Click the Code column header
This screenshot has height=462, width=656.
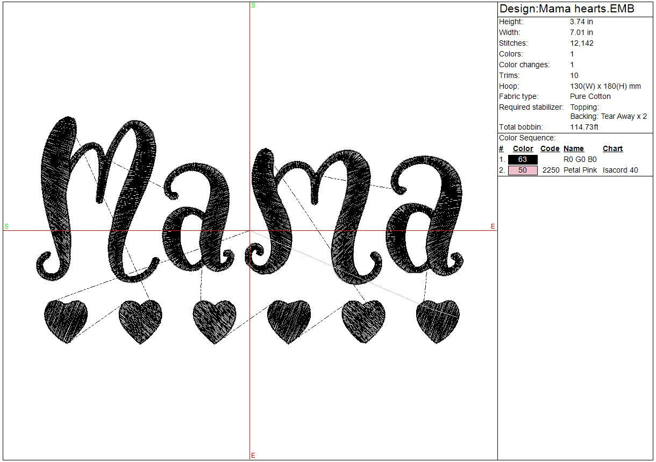point(550,149)
